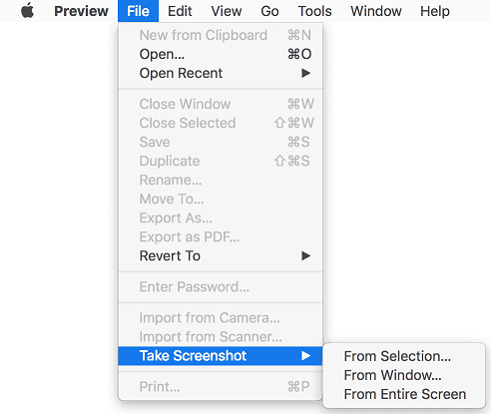This screenshot has width=491, height=414.
Task: Open the Apple menu
Action: 27,11
